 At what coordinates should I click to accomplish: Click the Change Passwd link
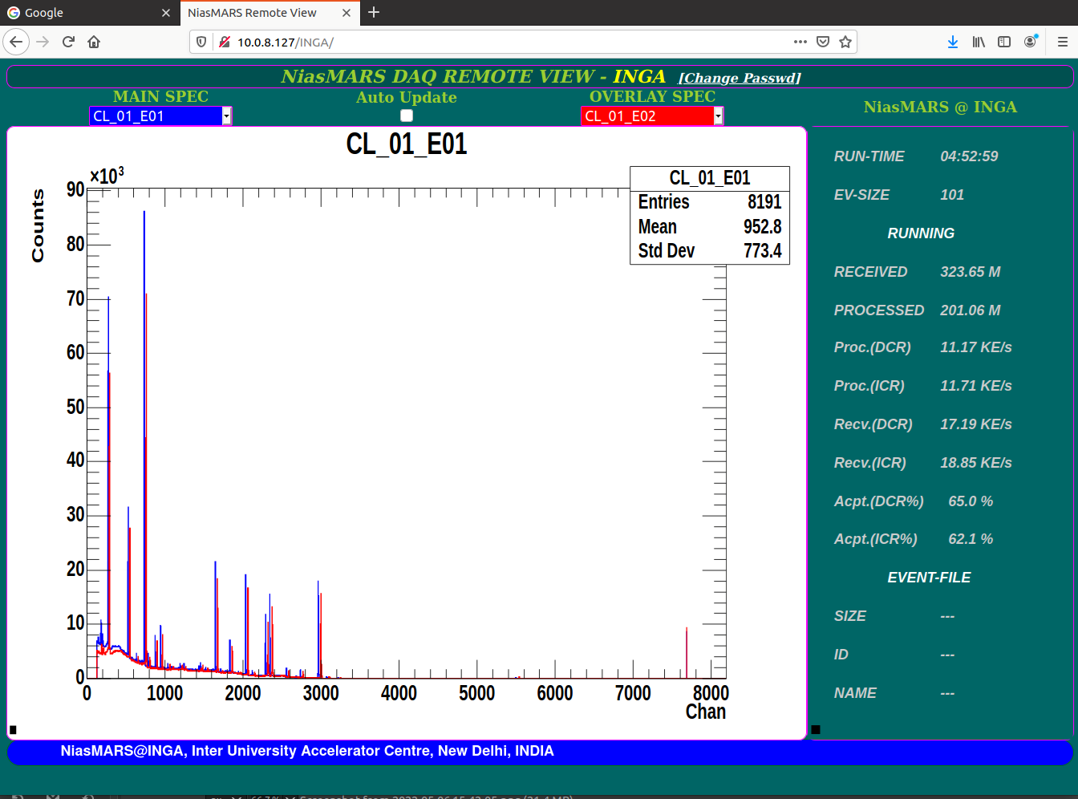[x=740, y=78]
